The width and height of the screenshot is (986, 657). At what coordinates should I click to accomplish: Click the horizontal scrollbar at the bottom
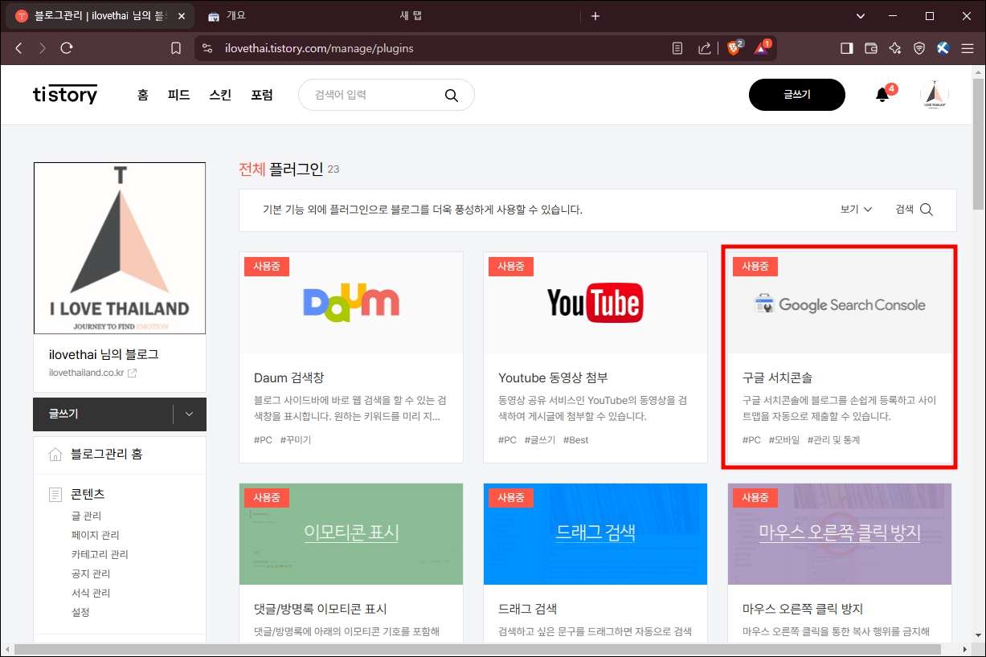(478, 649)
